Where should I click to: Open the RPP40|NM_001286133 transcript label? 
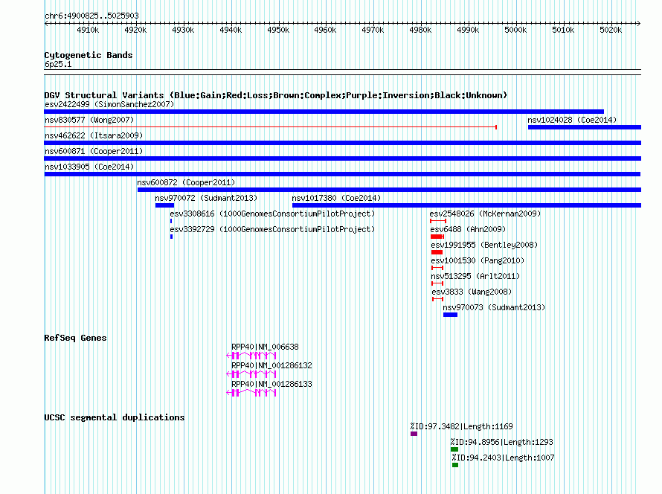coord(272,384)
